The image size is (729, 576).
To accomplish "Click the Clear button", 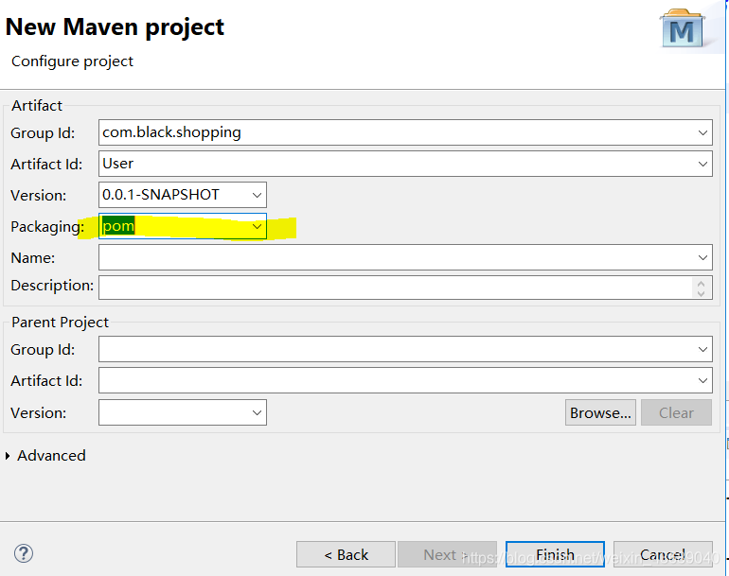I will (676, 412).
